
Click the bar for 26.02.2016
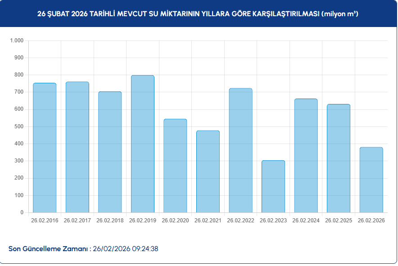(45, 148)
